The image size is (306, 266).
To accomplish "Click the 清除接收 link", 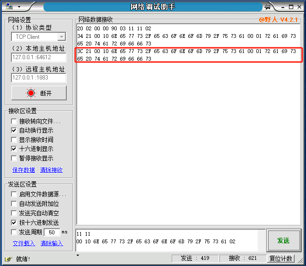I will 52,170.
